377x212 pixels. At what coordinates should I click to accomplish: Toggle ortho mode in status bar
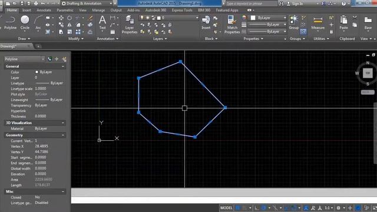tap(257, 208)
